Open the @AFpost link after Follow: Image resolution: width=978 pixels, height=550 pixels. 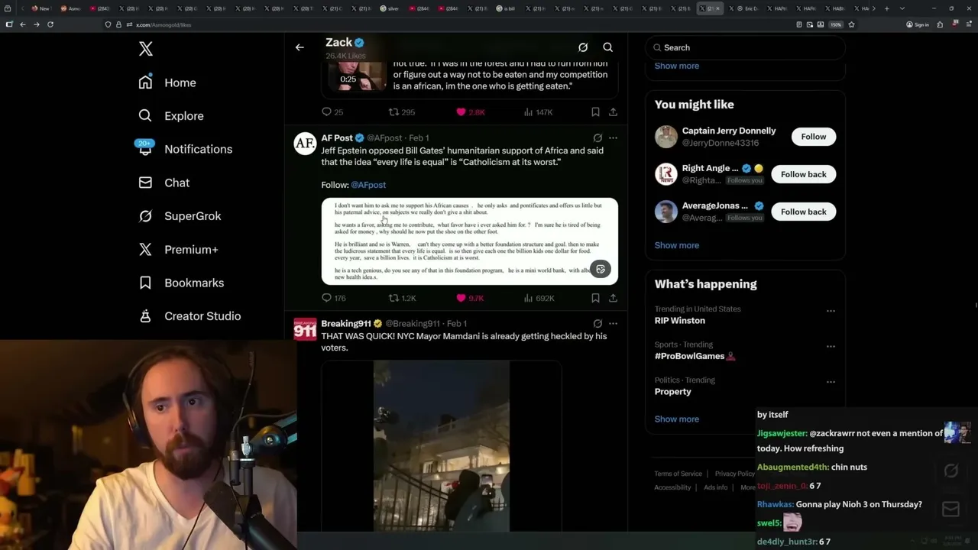tap(368, 185)
